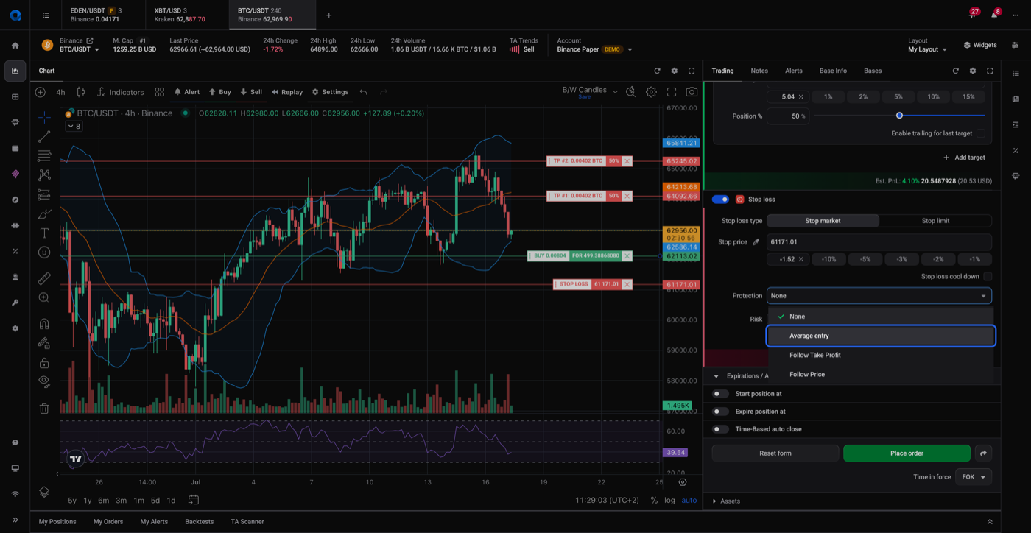Undo last chart action
This screenshot has height=533, width=1031.
363,92
